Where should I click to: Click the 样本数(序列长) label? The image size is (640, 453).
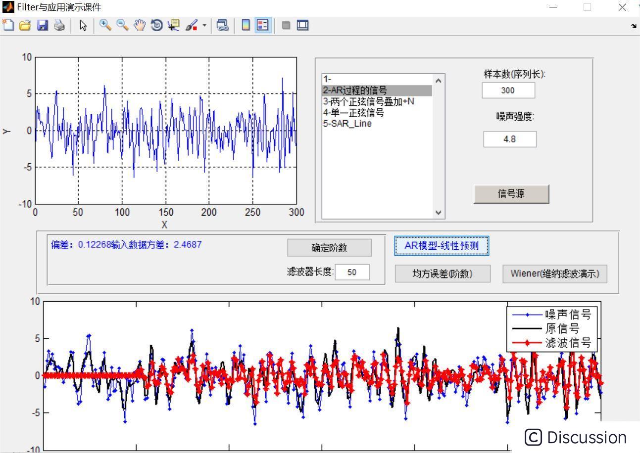(514, 74)
